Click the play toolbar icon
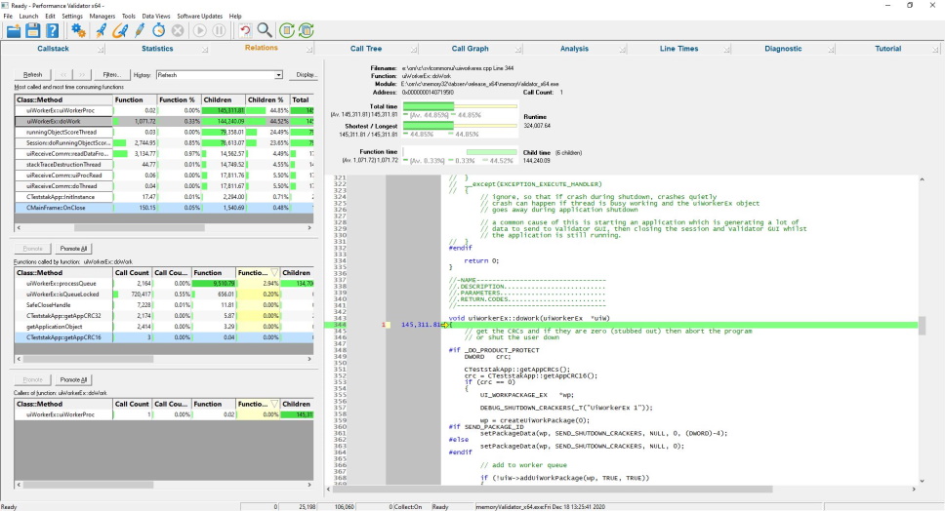Screen dimensions: 945x511 coord(199,30)
